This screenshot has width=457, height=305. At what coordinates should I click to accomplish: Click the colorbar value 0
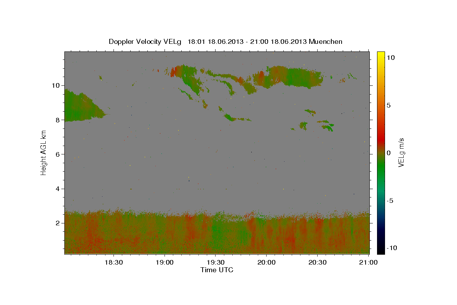pyautogui.click(x=388, y=153)
